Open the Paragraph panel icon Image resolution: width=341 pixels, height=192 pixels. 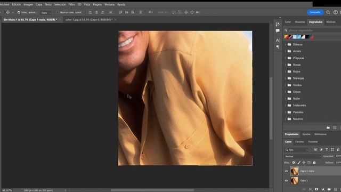point(278,47)
